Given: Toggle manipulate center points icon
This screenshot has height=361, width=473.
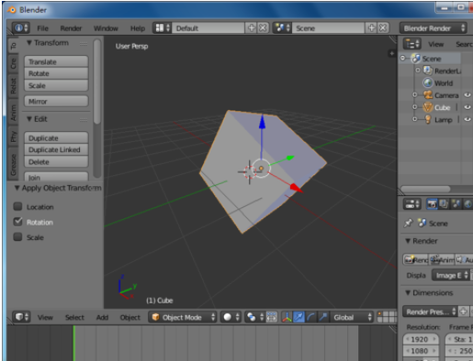Looking at the screenshot, I should [x=271, y=317].
